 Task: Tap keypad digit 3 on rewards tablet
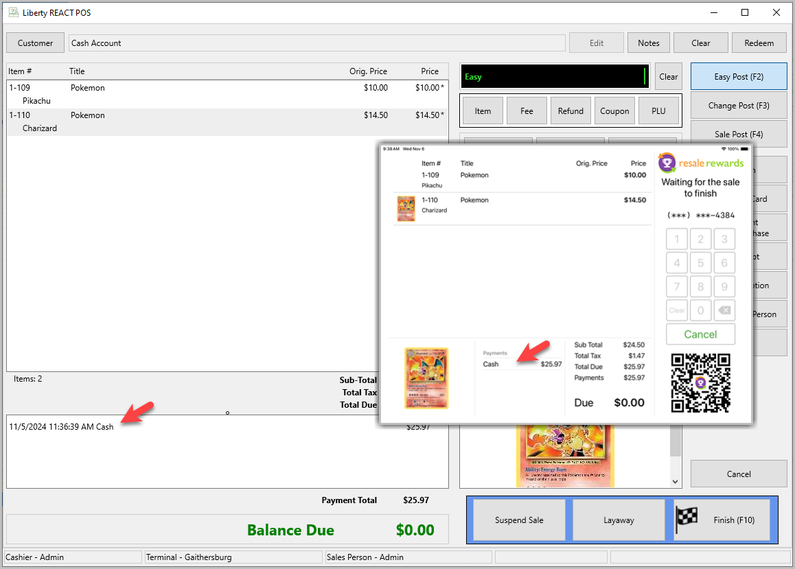tap(724, 239)
